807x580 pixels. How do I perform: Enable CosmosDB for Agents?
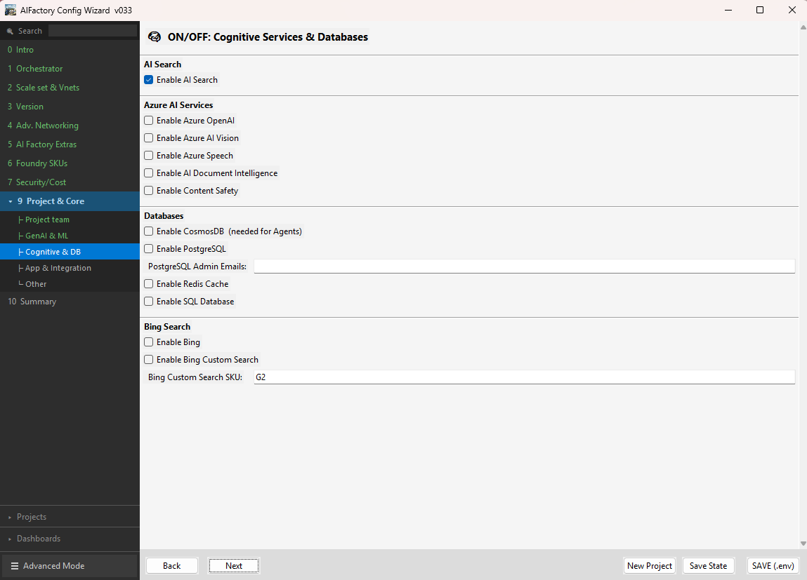[148, 231]
